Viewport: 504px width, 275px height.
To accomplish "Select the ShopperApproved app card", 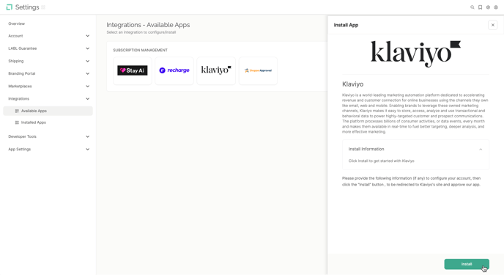I will point(258,70).
